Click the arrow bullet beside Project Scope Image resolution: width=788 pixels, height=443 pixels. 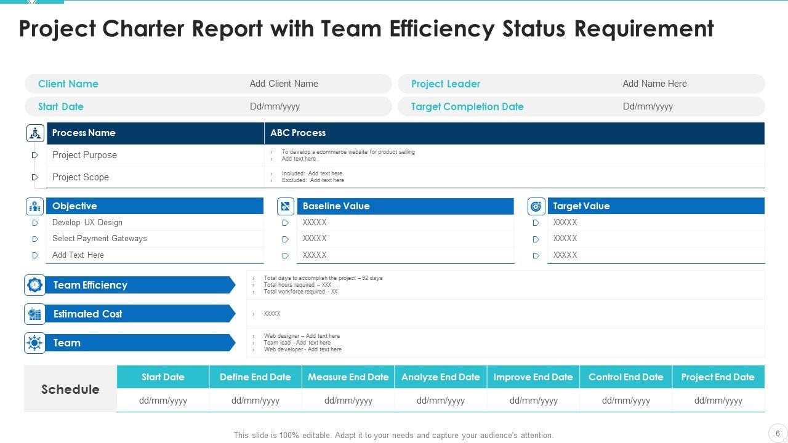coord(35,177)
